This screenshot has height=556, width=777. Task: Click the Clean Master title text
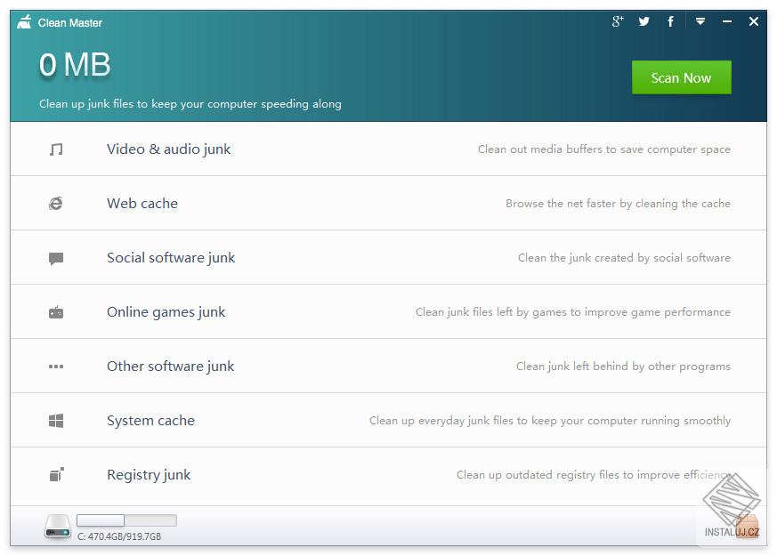point(70,23)
